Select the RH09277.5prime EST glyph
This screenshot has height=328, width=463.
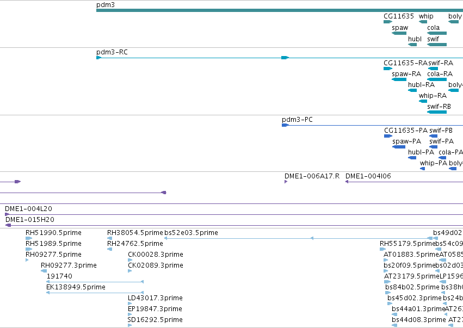pos(27,260)
